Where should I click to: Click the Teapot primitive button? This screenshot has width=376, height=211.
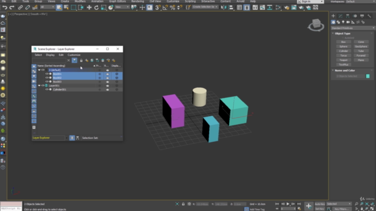click(343, 60)
